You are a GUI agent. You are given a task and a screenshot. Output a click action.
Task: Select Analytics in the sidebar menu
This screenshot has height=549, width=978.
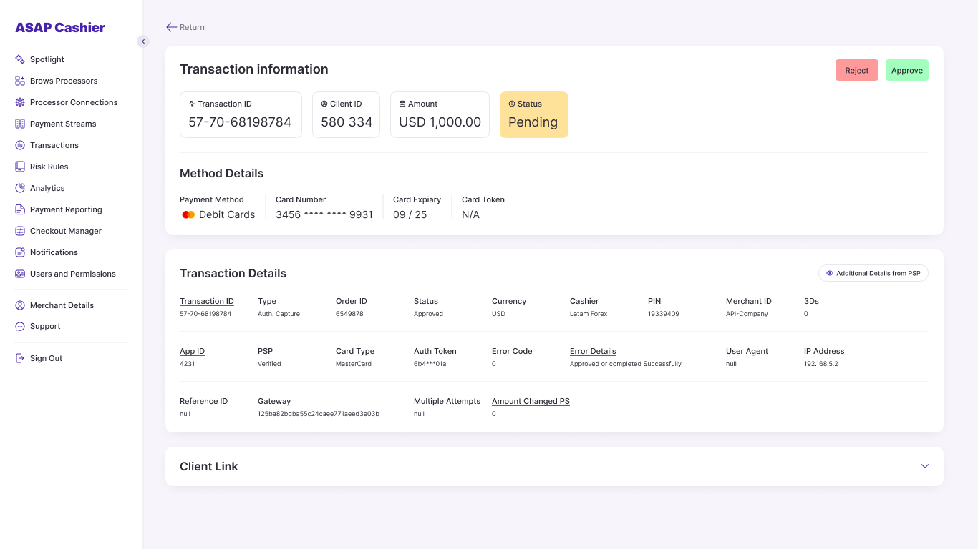(x=47, y=188)
